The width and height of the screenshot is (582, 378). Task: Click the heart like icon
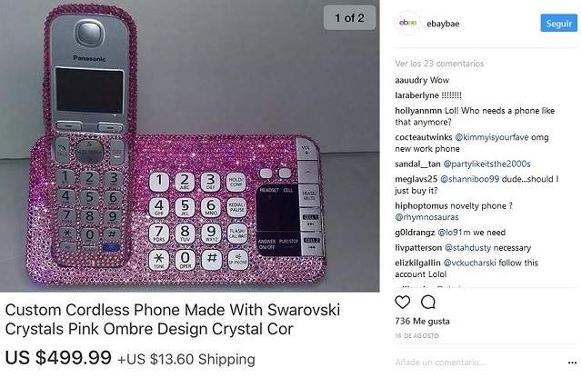pyautogui.click(x=402, y=302)
